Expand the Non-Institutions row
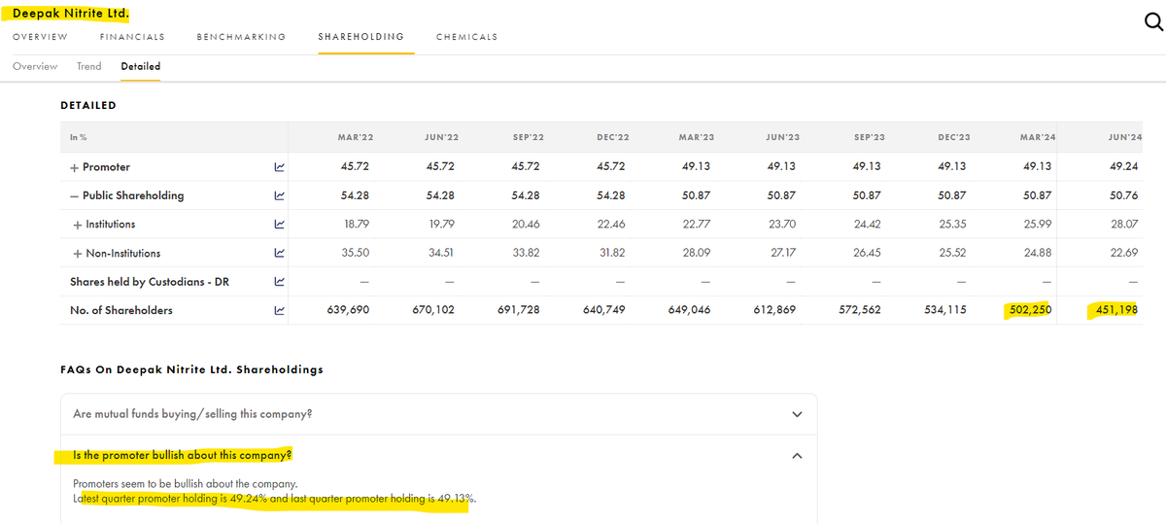Image resolution: width=1166 pixels, height=524 pixels. pos(77,254)
